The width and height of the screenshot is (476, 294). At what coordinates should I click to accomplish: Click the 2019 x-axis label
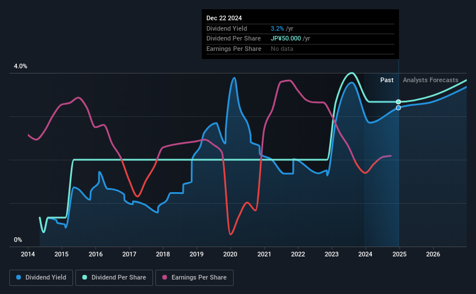coord(197,254)
